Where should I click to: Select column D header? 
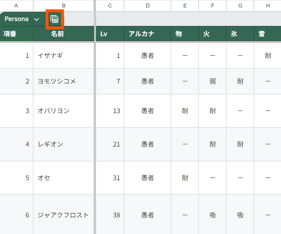147,6
